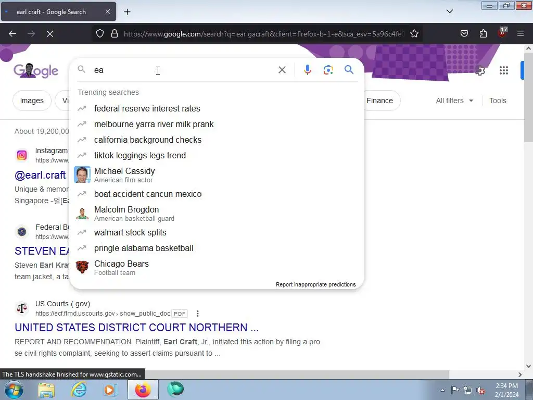The image size is (533, 400).
Task: Close the earl craft Google Search tab
Action: click(108, 11)
